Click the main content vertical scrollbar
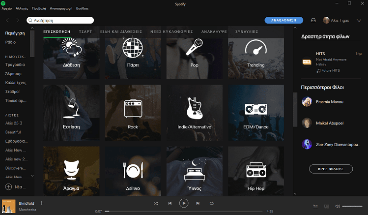The image size is (368, 215). tap(295, 110)
